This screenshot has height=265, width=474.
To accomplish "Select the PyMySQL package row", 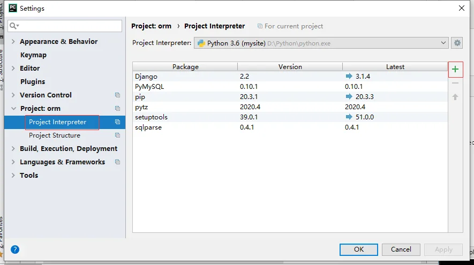I will tap(290, 86).
